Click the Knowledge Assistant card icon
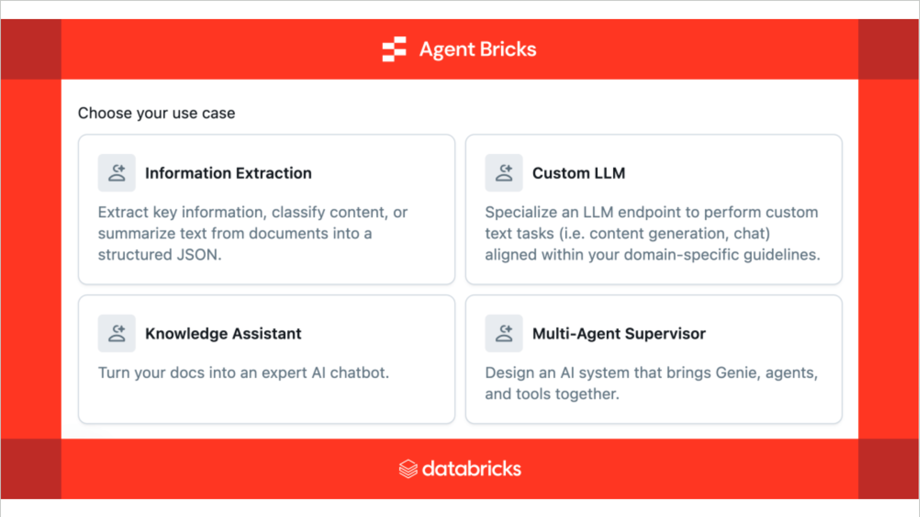 (x=117, y=333)
